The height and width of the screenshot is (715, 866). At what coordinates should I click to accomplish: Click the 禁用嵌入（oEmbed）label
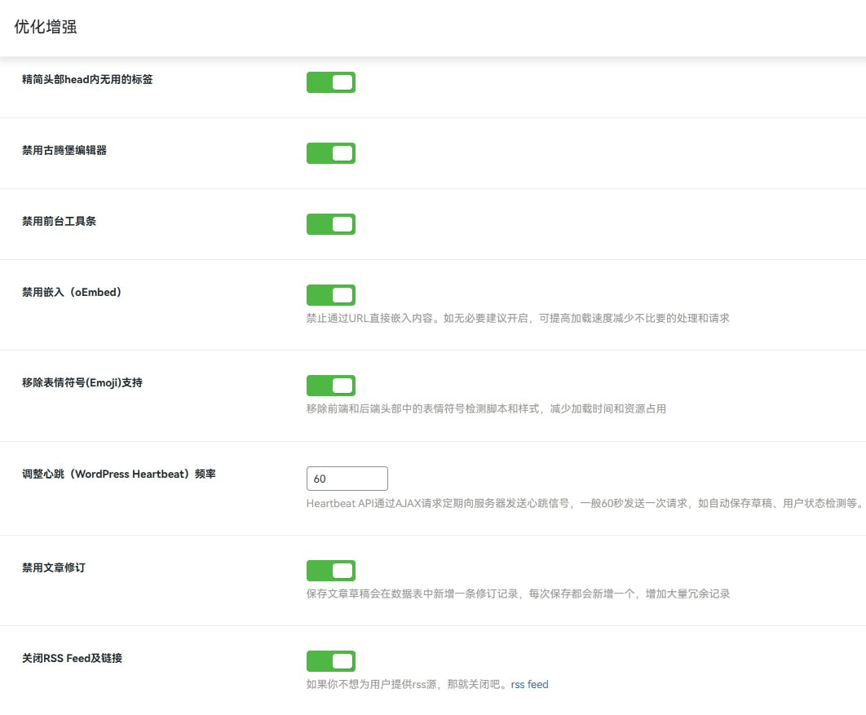[x=72, y=292]
